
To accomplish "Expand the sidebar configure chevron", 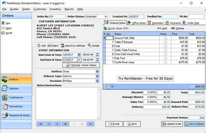I will (30, 124).
